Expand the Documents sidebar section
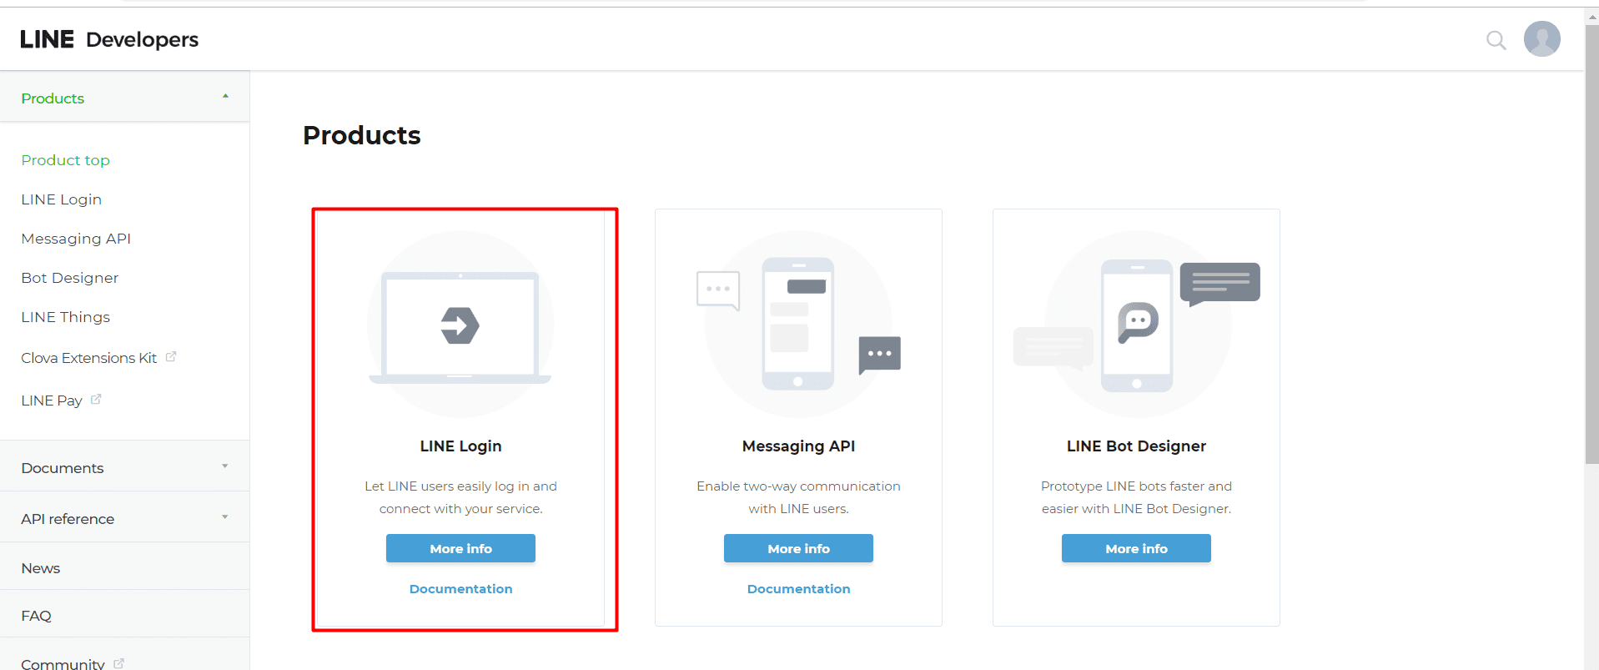The image size is (1599, 670). (x=125, y=467)
